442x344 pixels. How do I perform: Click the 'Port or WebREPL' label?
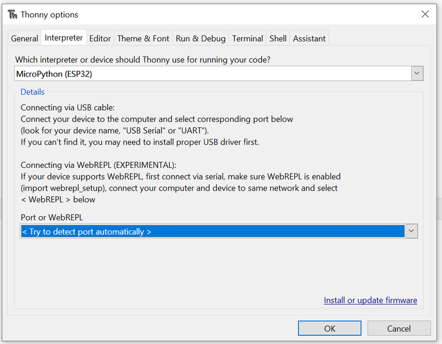point(52,217)
